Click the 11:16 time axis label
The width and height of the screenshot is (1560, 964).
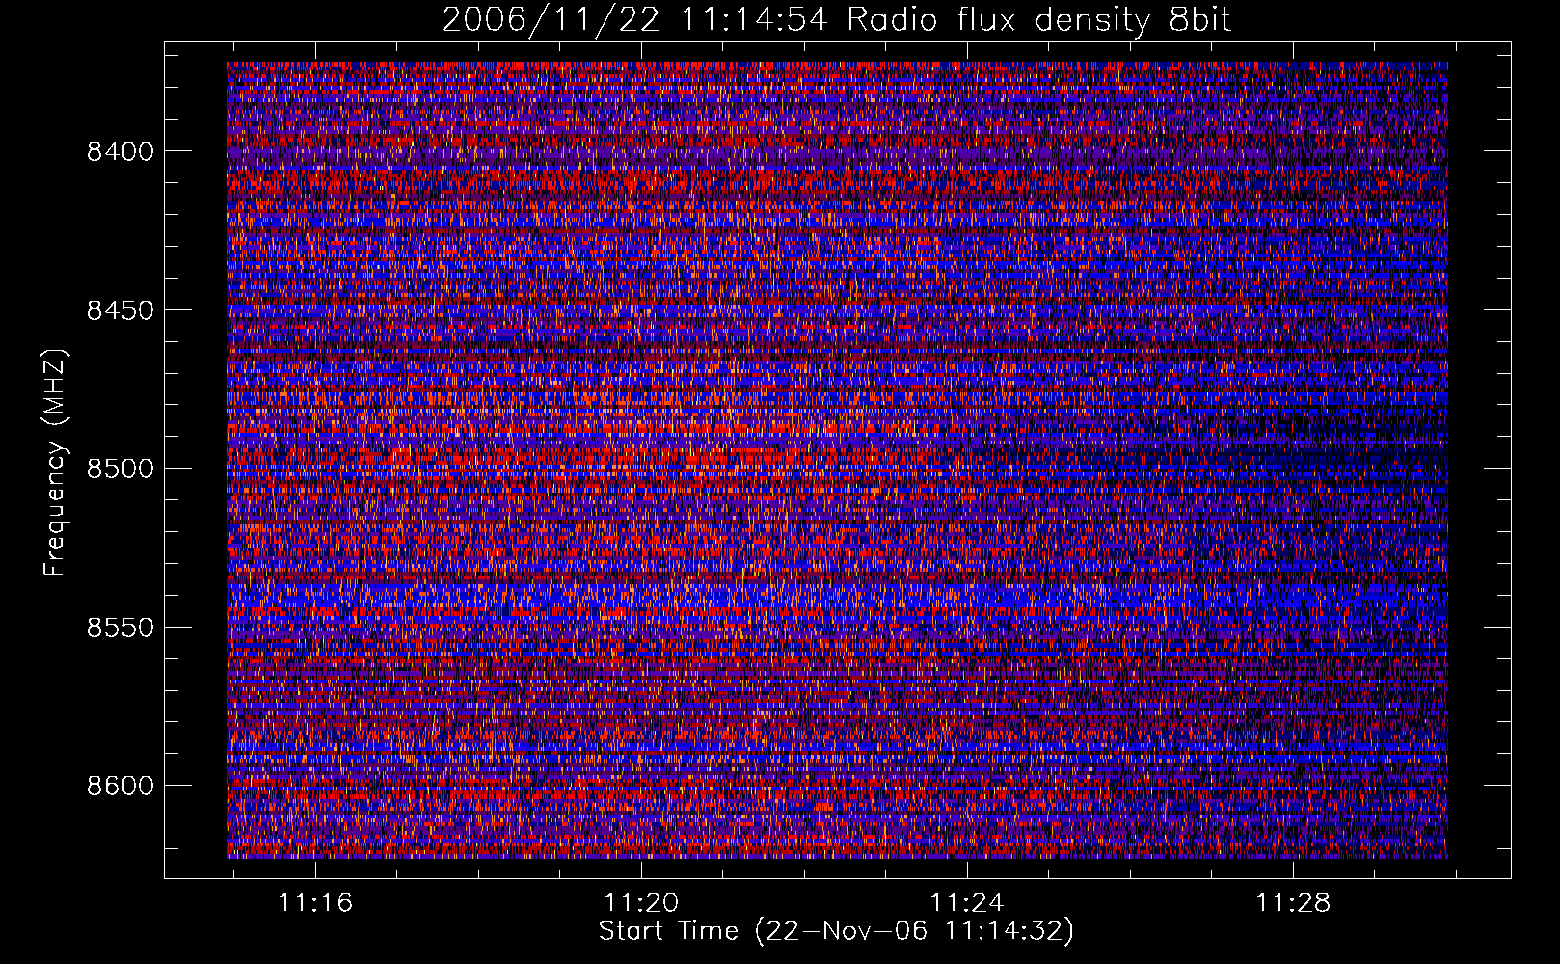tap(315, 902)
